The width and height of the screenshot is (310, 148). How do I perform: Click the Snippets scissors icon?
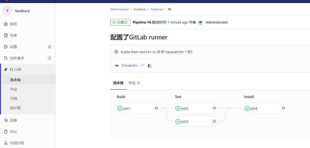pyautogui.click(x=6, y=143)
